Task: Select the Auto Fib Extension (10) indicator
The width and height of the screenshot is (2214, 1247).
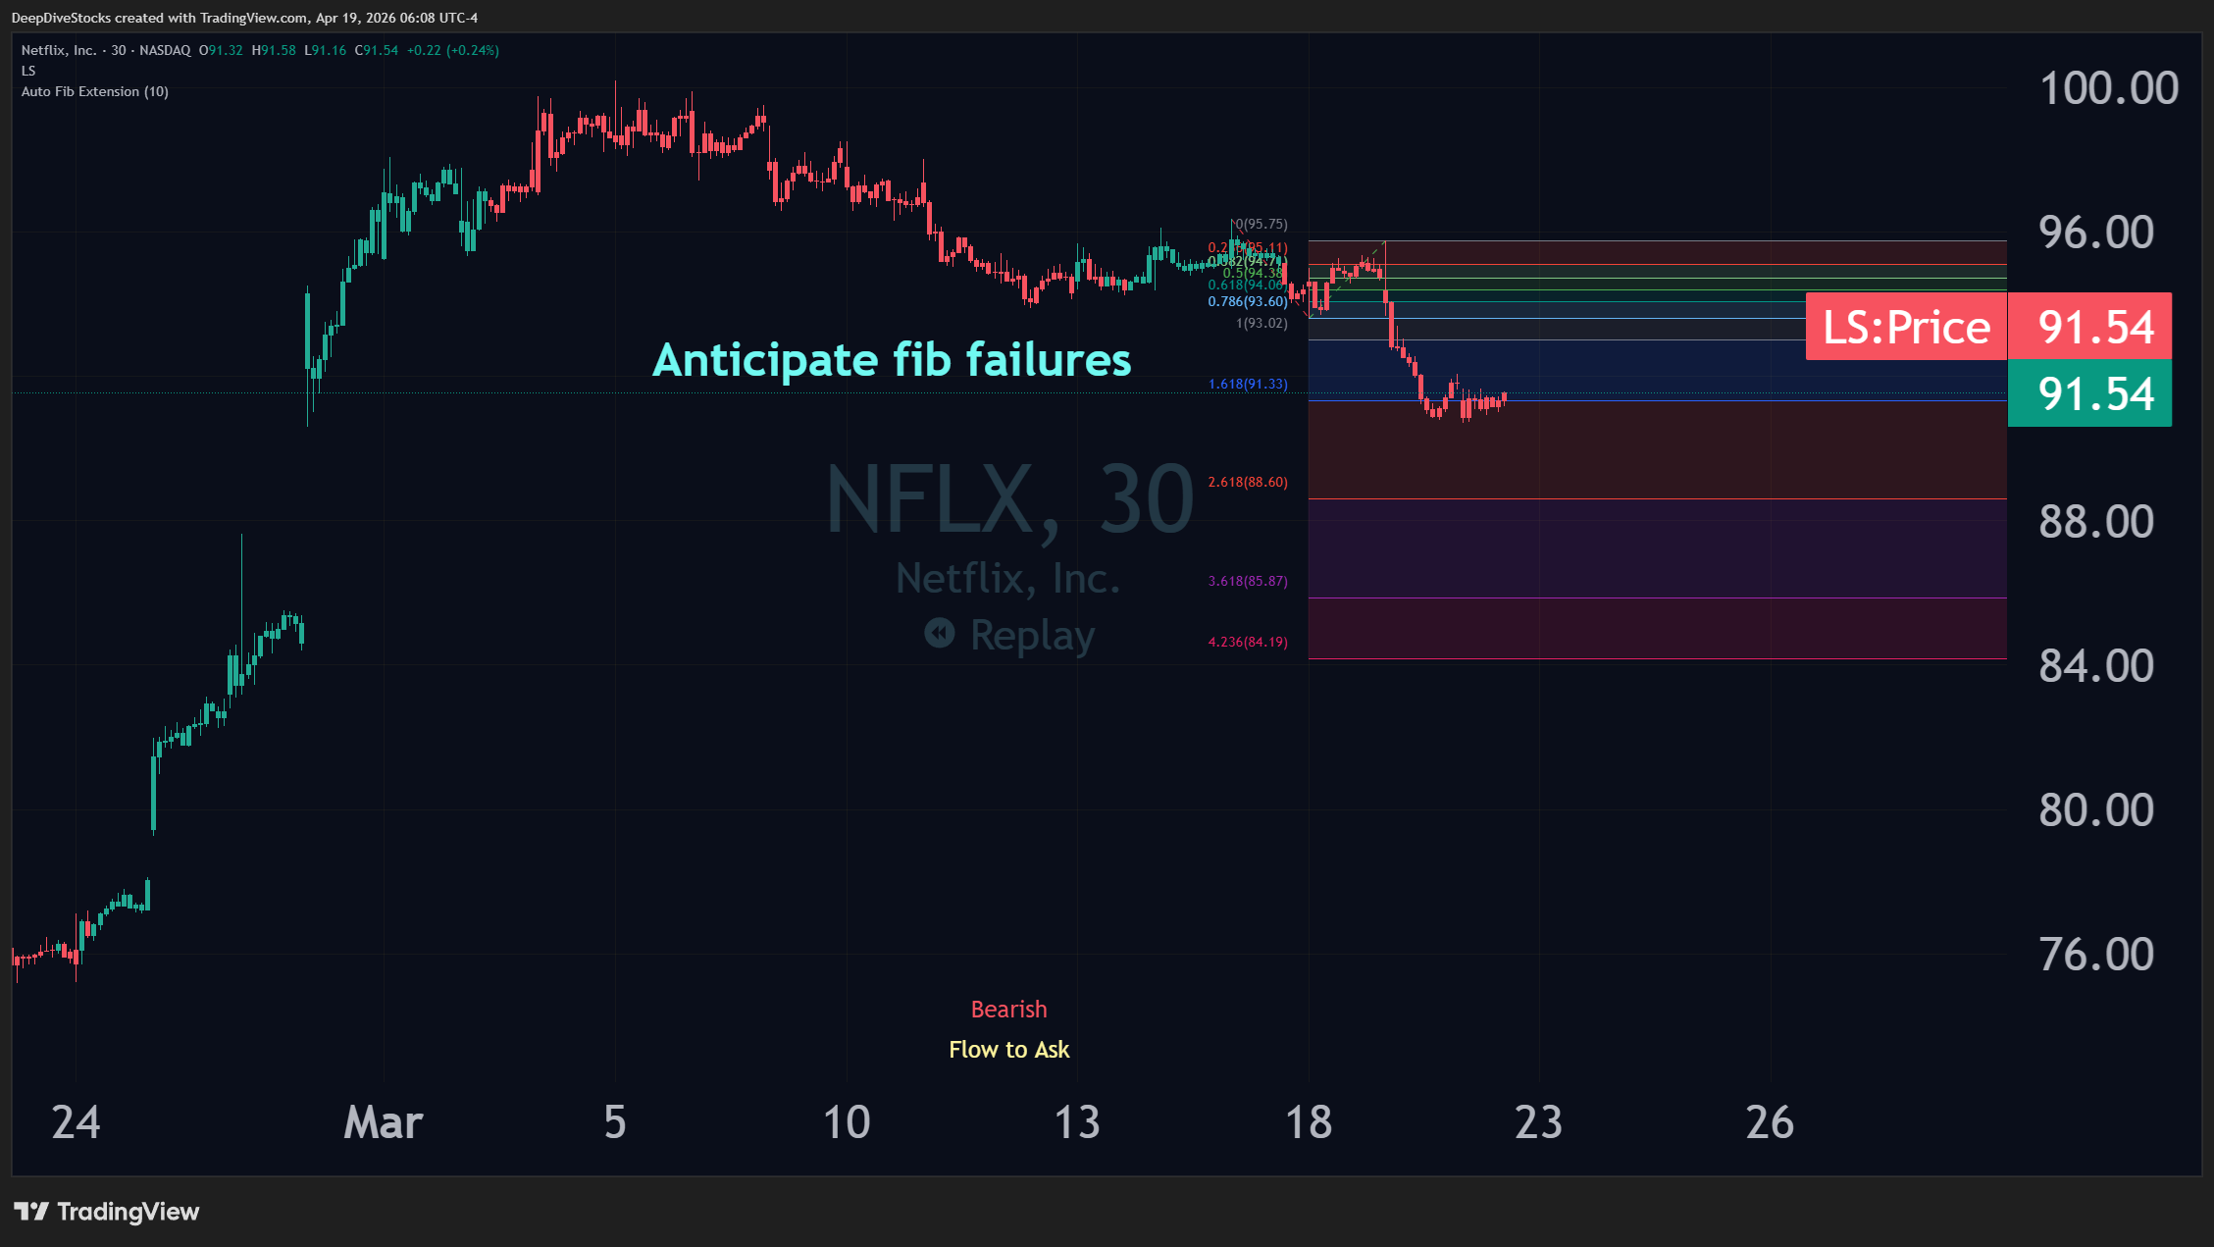Action: pyautogui.click(x=94, y=91)
